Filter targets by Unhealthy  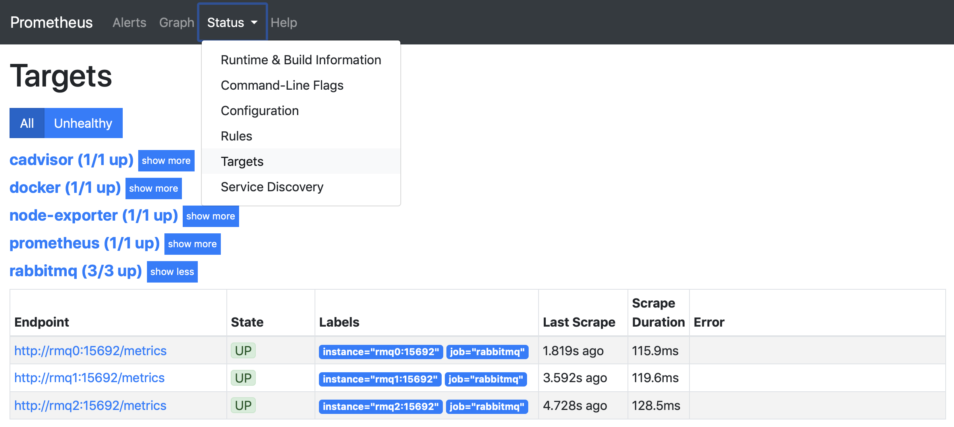tap(83, 123)
